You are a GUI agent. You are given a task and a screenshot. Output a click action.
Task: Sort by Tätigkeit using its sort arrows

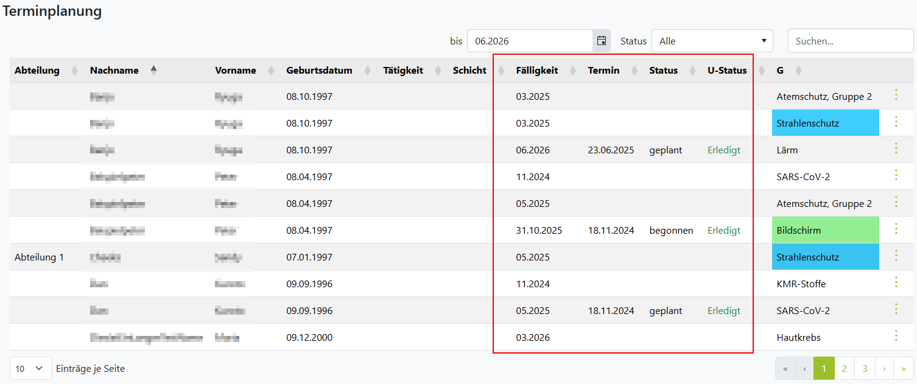[x=437, y=71]
